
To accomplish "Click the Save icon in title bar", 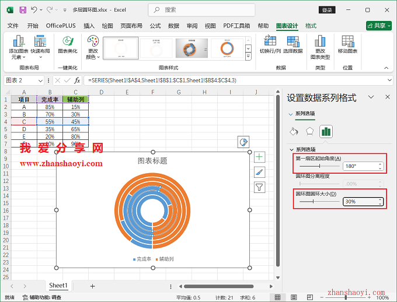I will pos(22,10).
